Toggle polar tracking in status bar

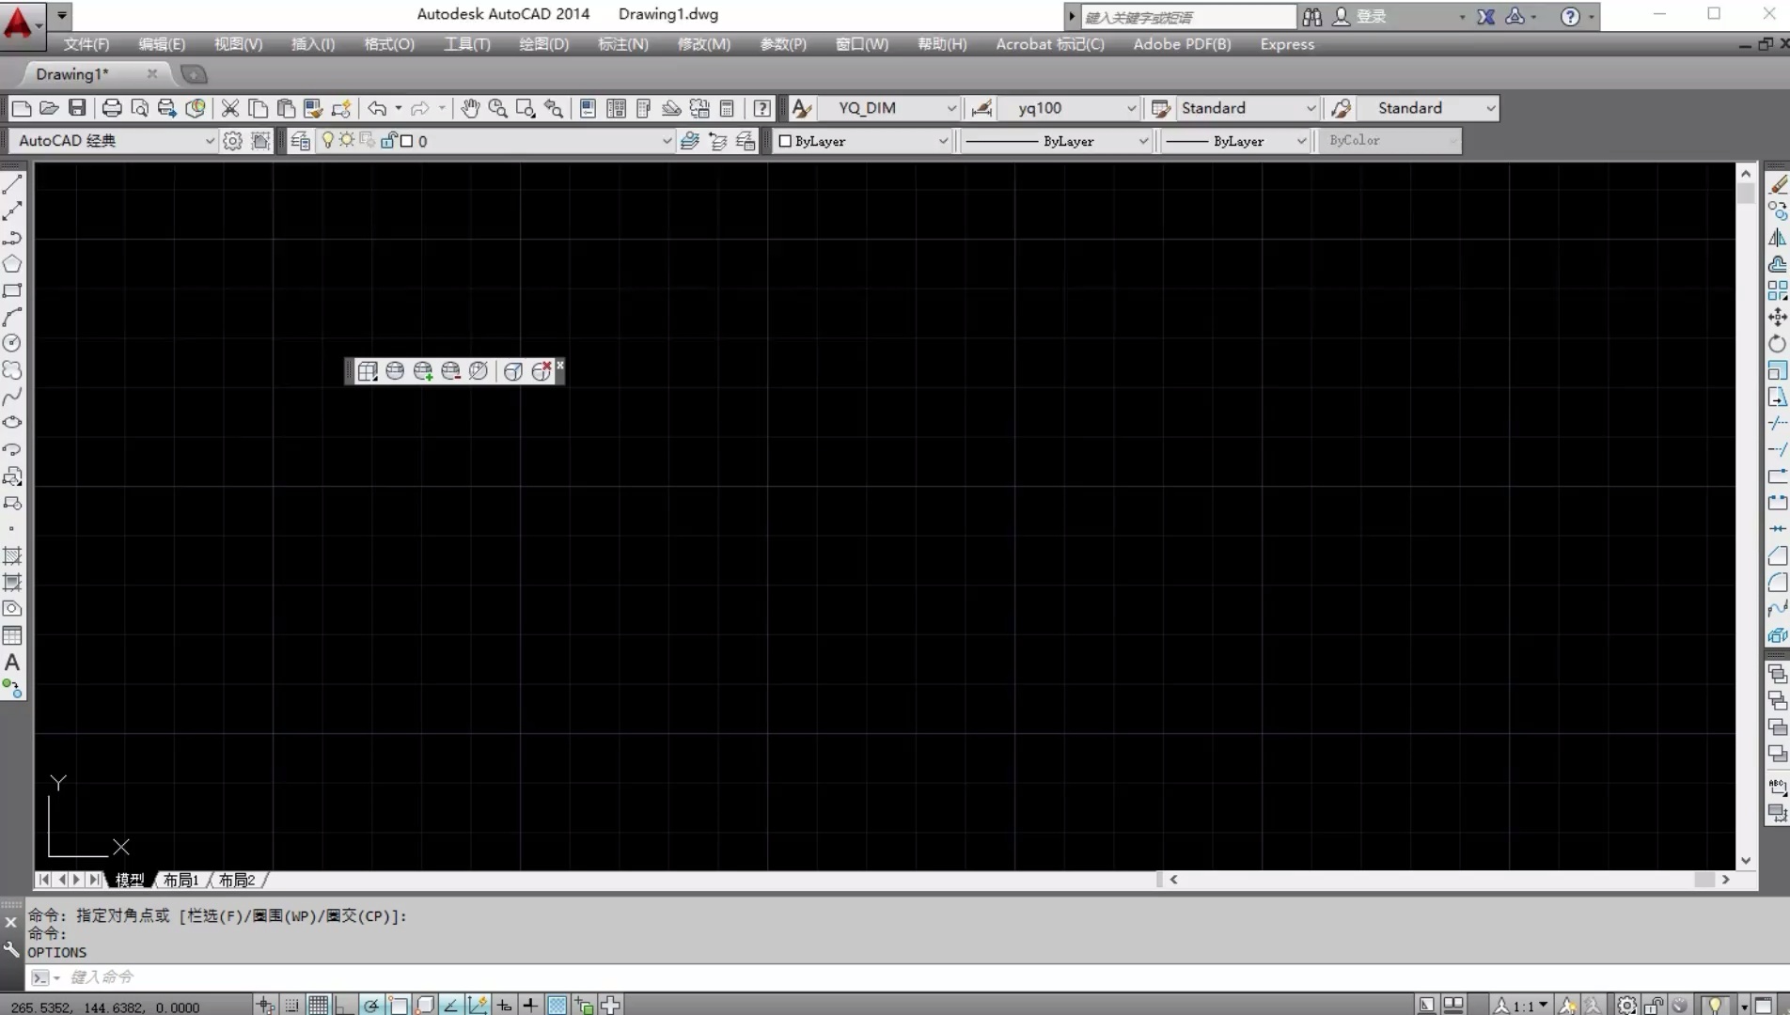[x=371, y=1006]
